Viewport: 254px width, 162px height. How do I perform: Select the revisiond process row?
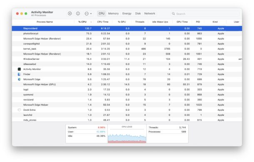127,100
